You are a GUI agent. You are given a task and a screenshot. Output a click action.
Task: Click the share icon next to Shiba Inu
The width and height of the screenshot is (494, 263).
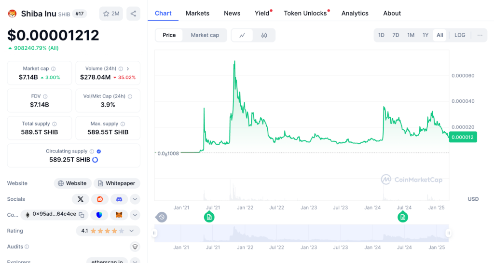click(x=133, y=14)
